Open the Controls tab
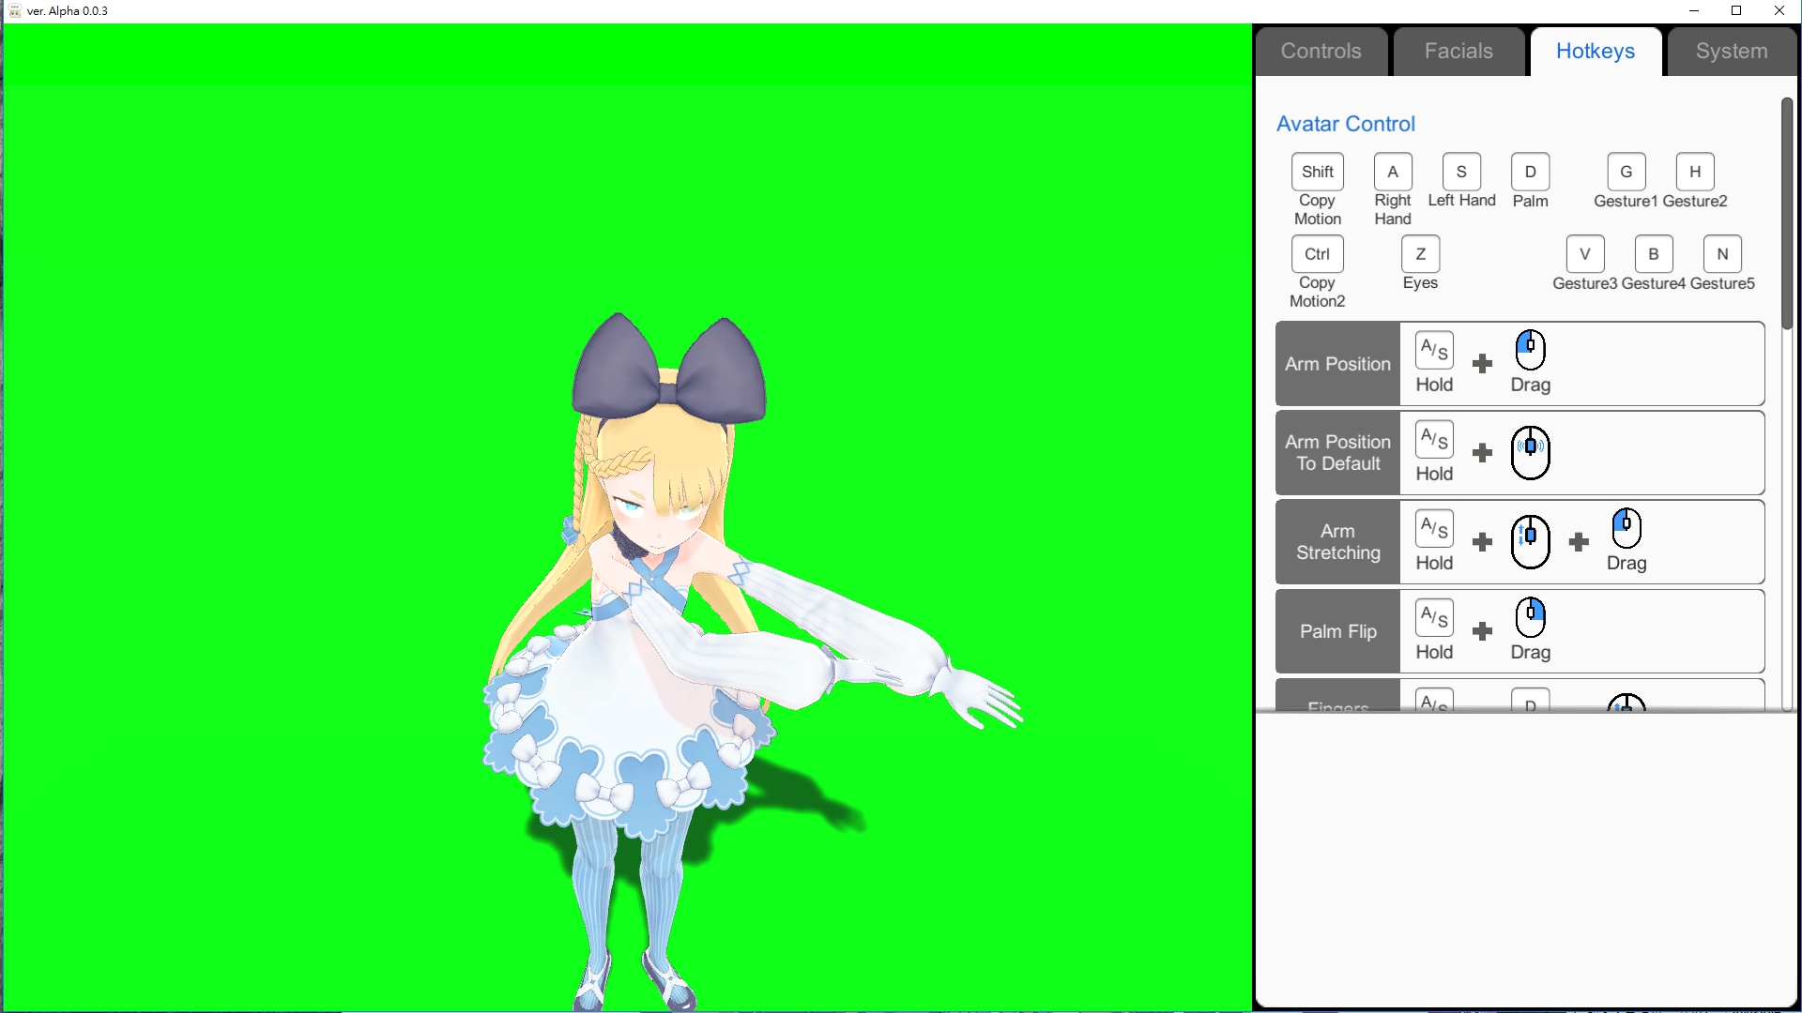This screenshot has height=1013, width=1802. [1321, 51]
